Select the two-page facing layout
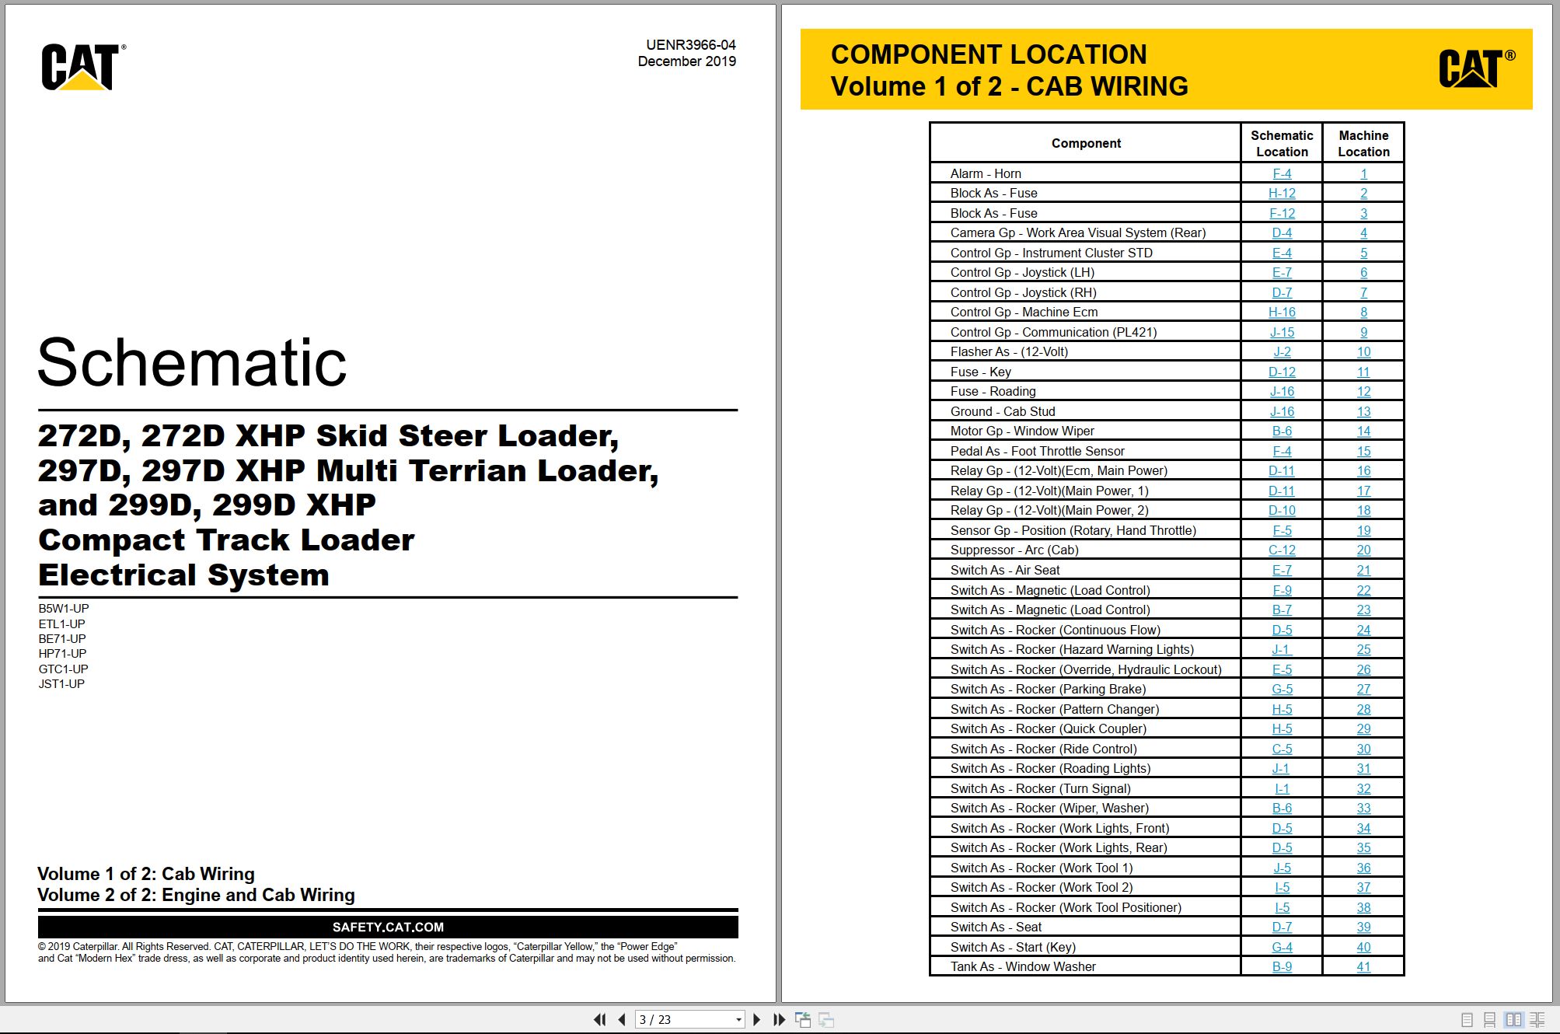The height and width of the screenshot is (1034, 1560). [x=1513, y=1019]
